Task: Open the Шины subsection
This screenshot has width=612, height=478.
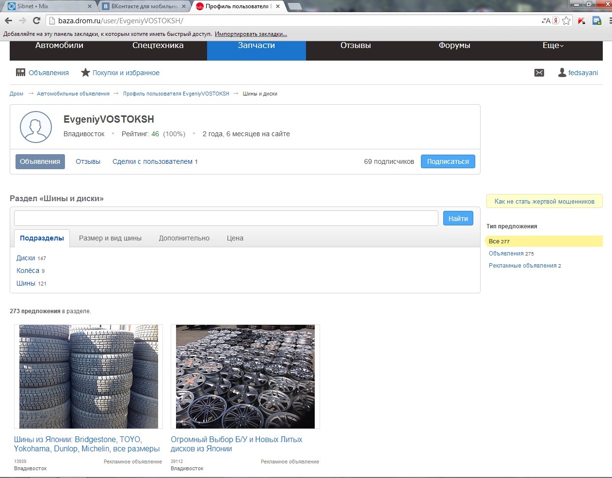Action: 26,283
